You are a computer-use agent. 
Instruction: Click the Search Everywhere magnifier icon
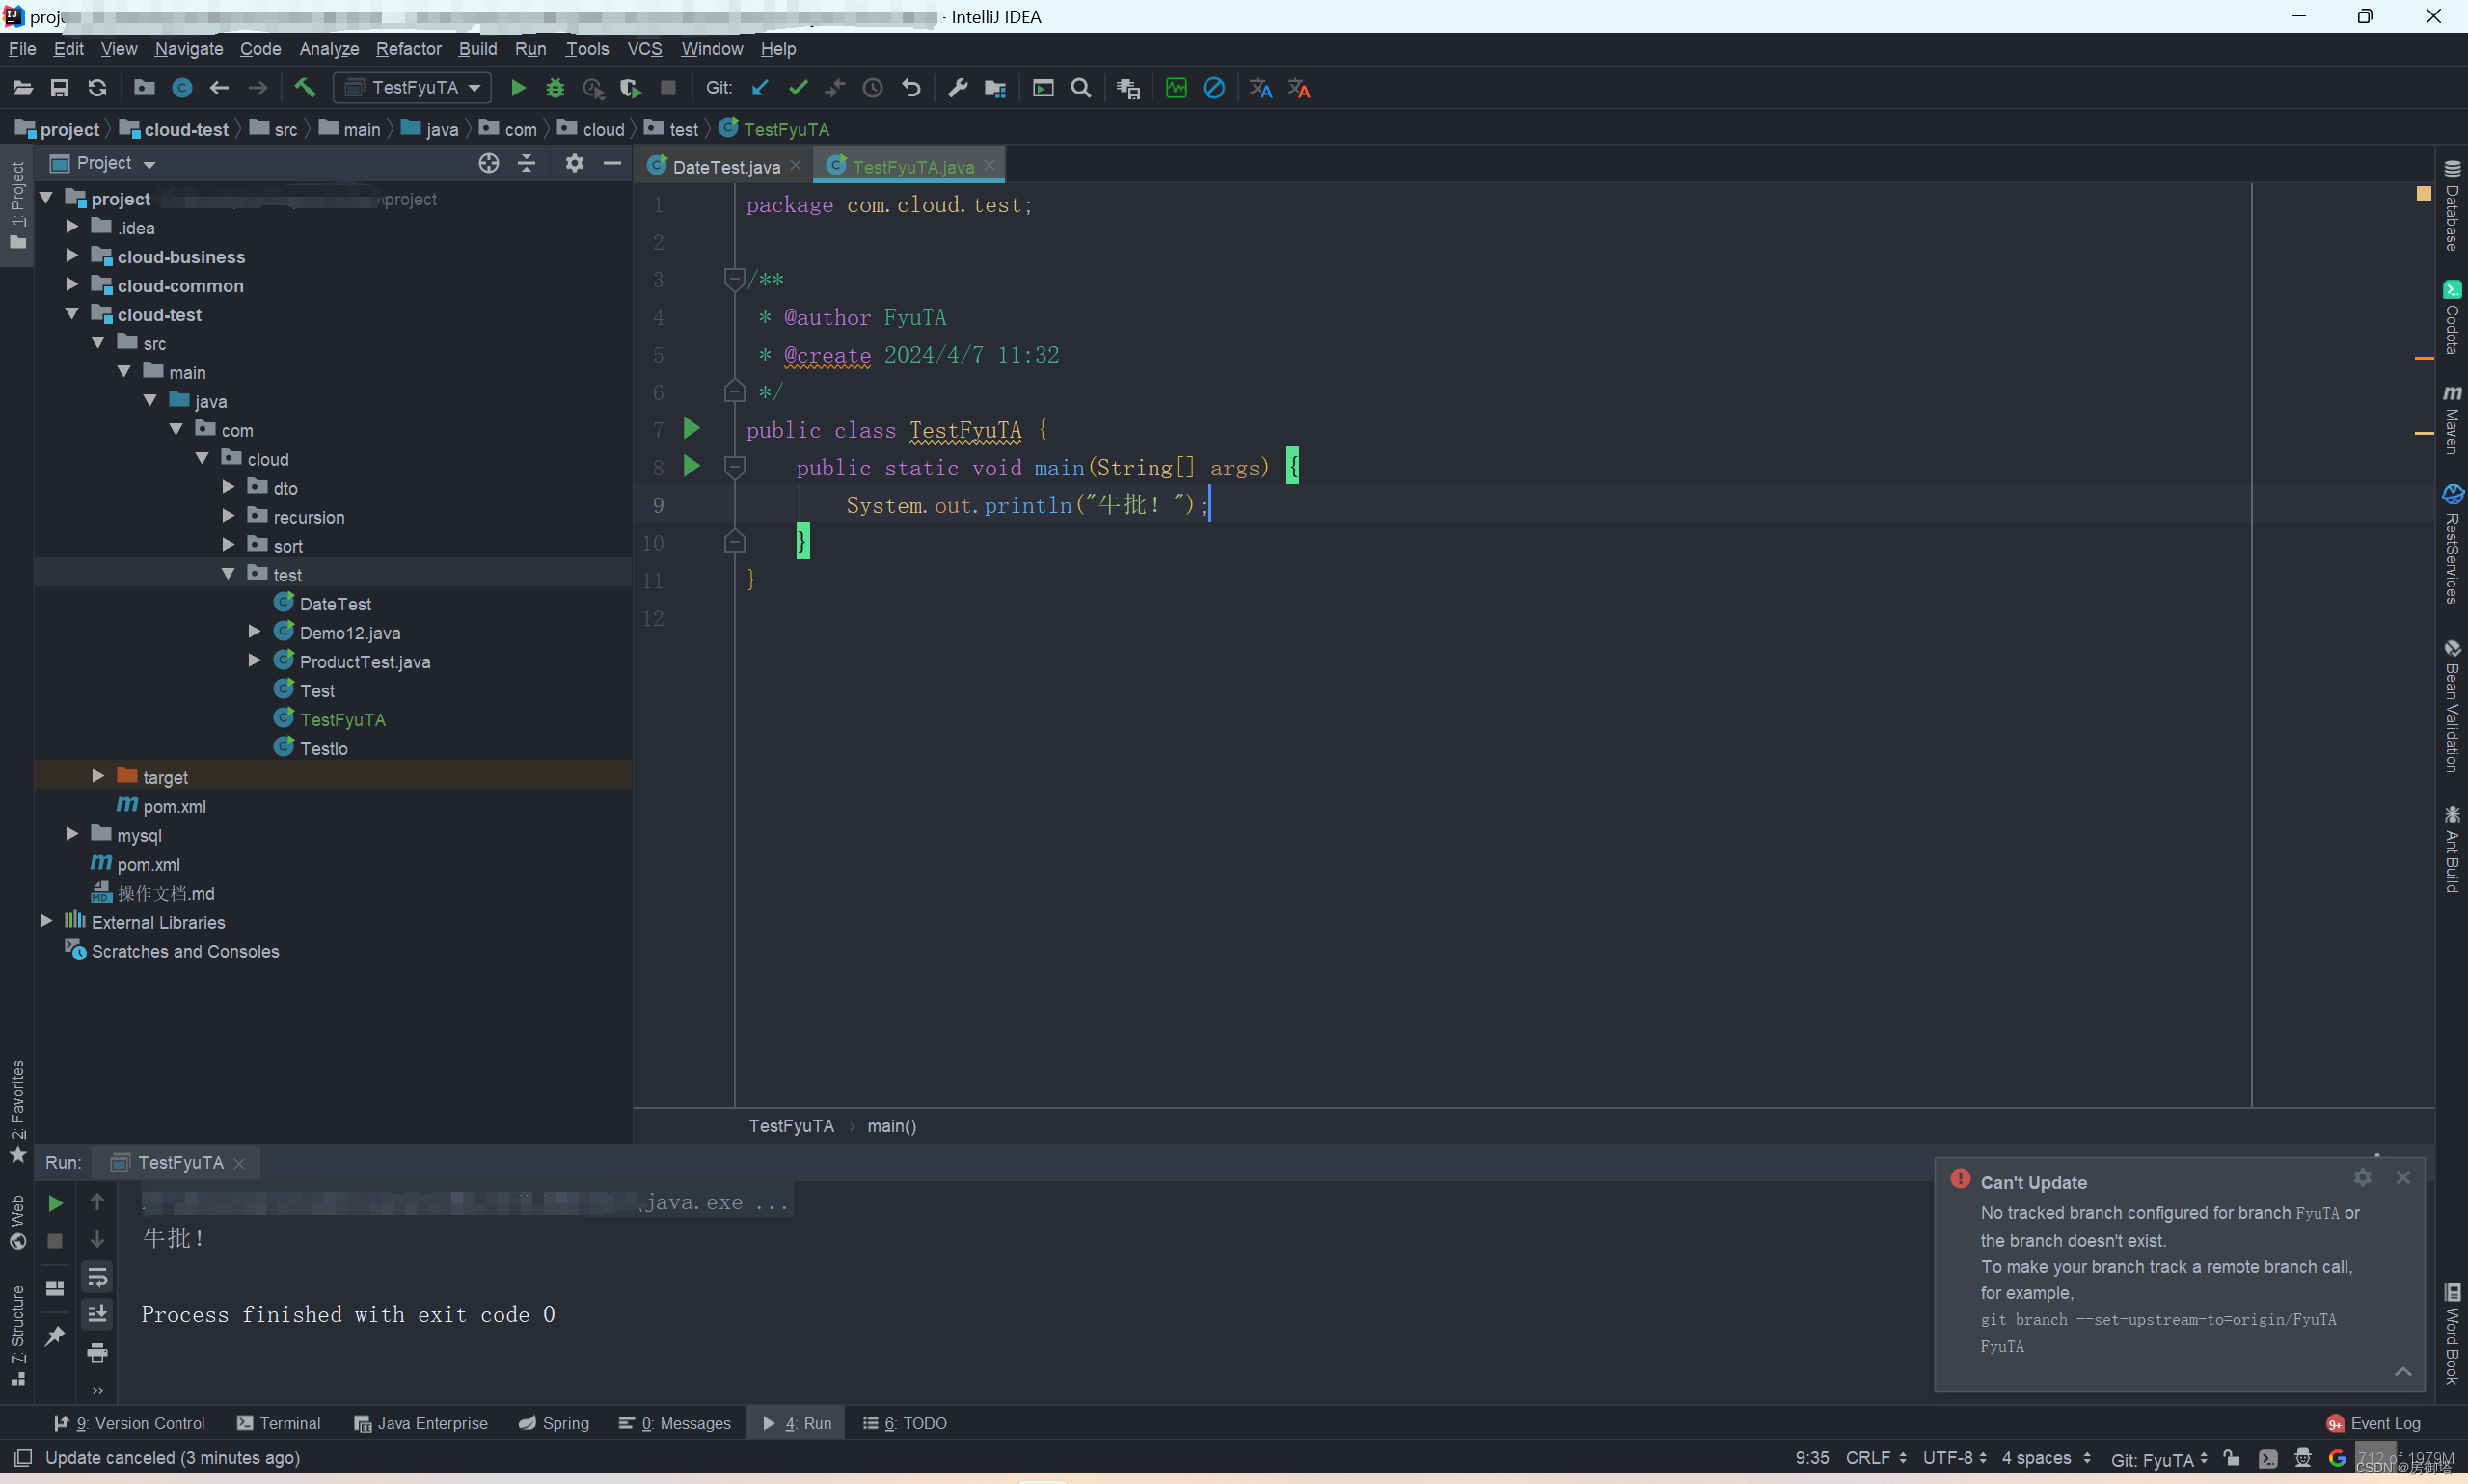1081,89
